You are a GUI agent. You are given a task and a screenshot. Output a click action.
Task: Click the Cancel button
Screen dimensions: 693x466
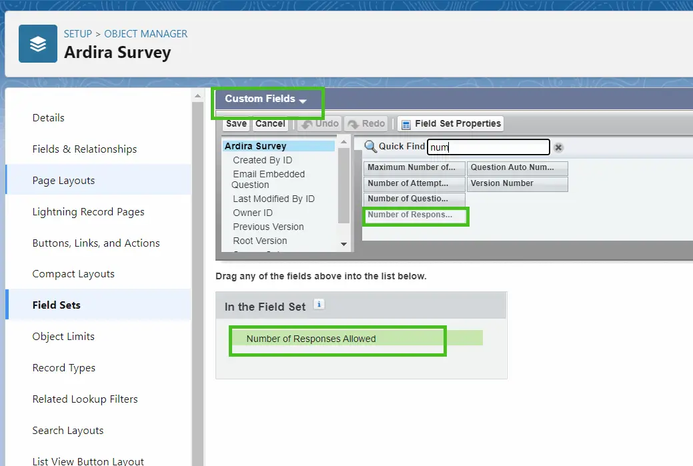(270, 124)
